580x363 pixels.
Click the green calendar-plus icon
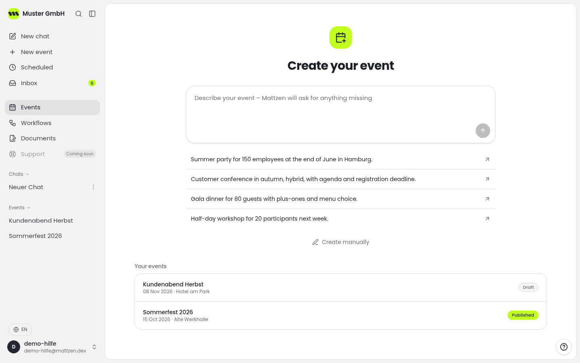tap(341, 38)
